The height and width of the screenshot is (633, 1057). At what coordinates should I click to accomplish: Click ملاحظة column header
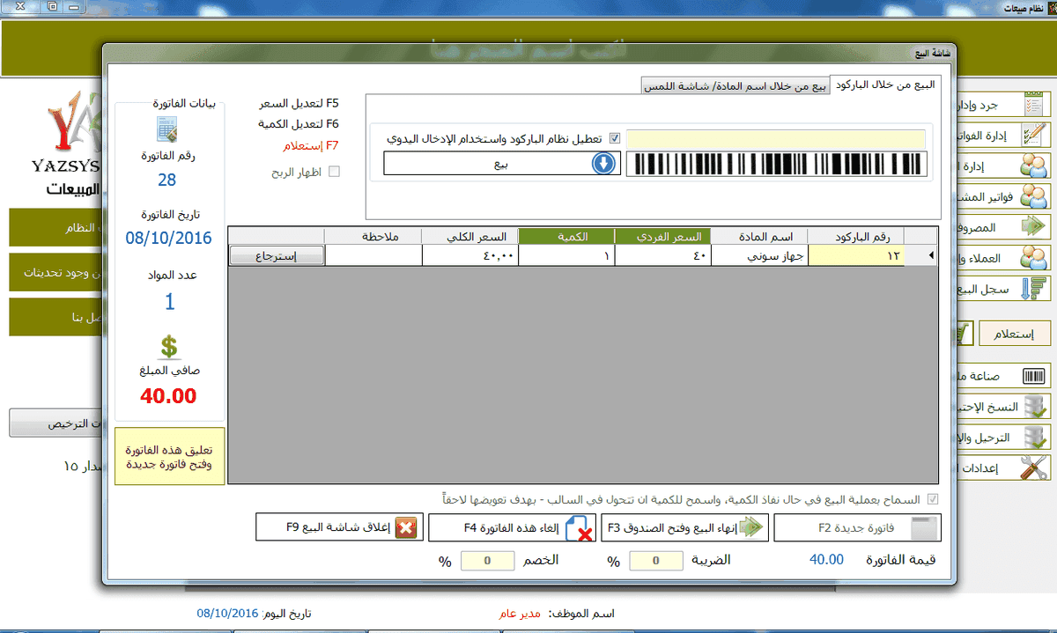373,236
